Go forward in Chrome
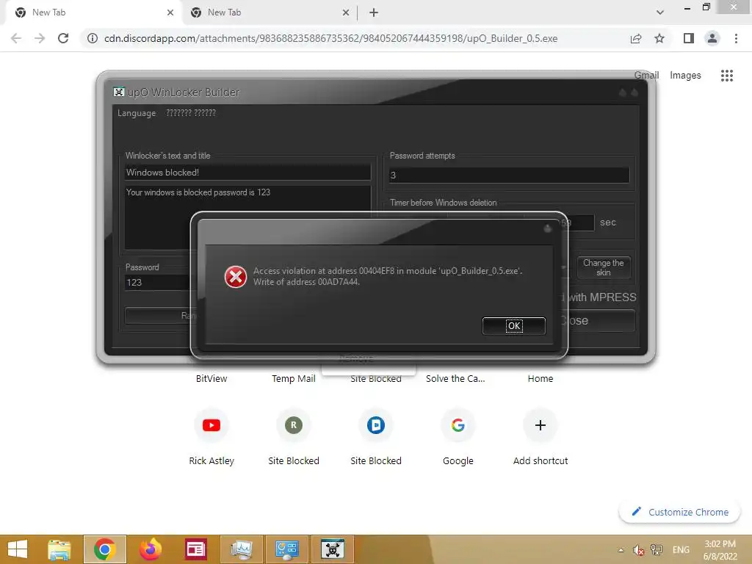Viewport: 752px width, 564px height. click(x=40, y=38)
